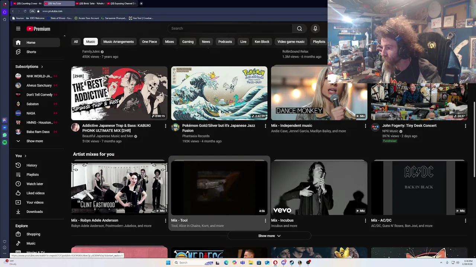Open options for Addictive Japanese Trap video

pos(165,126)
